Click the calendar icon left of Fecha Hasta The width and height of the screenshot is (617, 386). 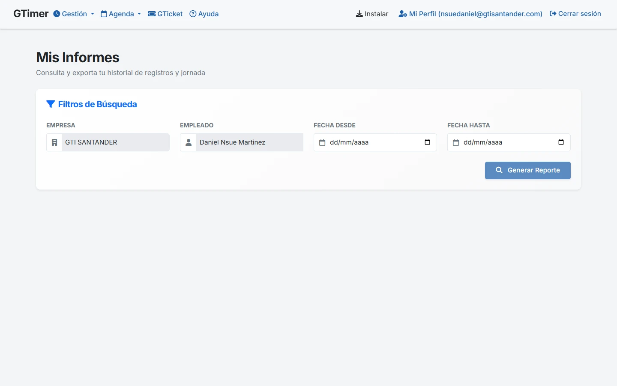click(x=456, y=142)
